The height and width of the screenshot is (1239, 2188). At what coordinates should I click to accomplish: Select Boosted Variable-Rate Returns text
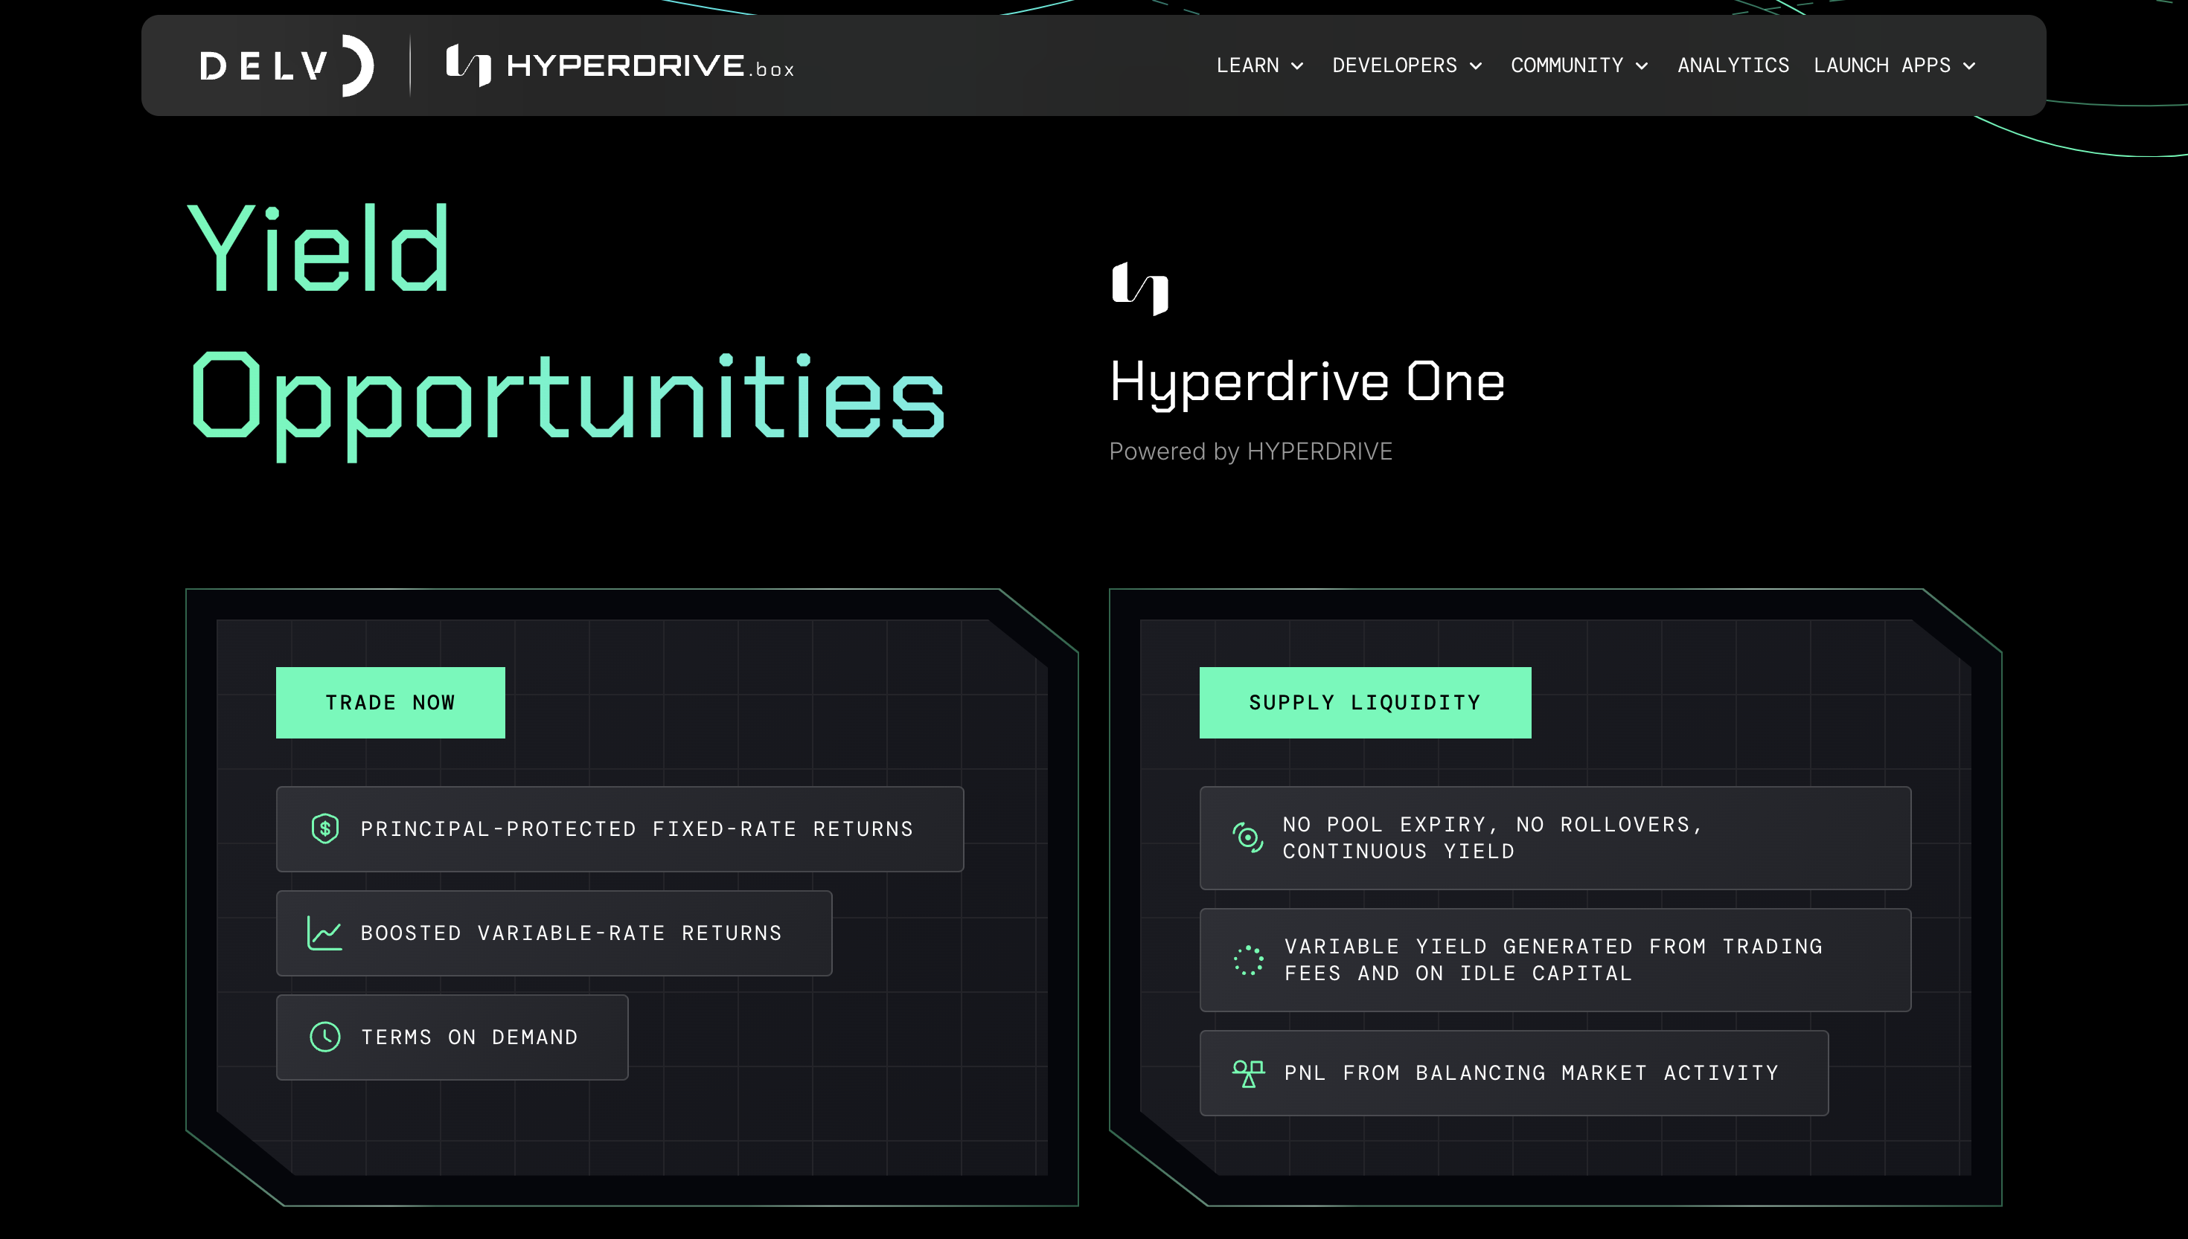[x=572, y=933]
